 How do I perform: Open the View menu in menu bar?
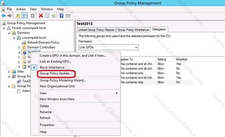coord(33,9)
